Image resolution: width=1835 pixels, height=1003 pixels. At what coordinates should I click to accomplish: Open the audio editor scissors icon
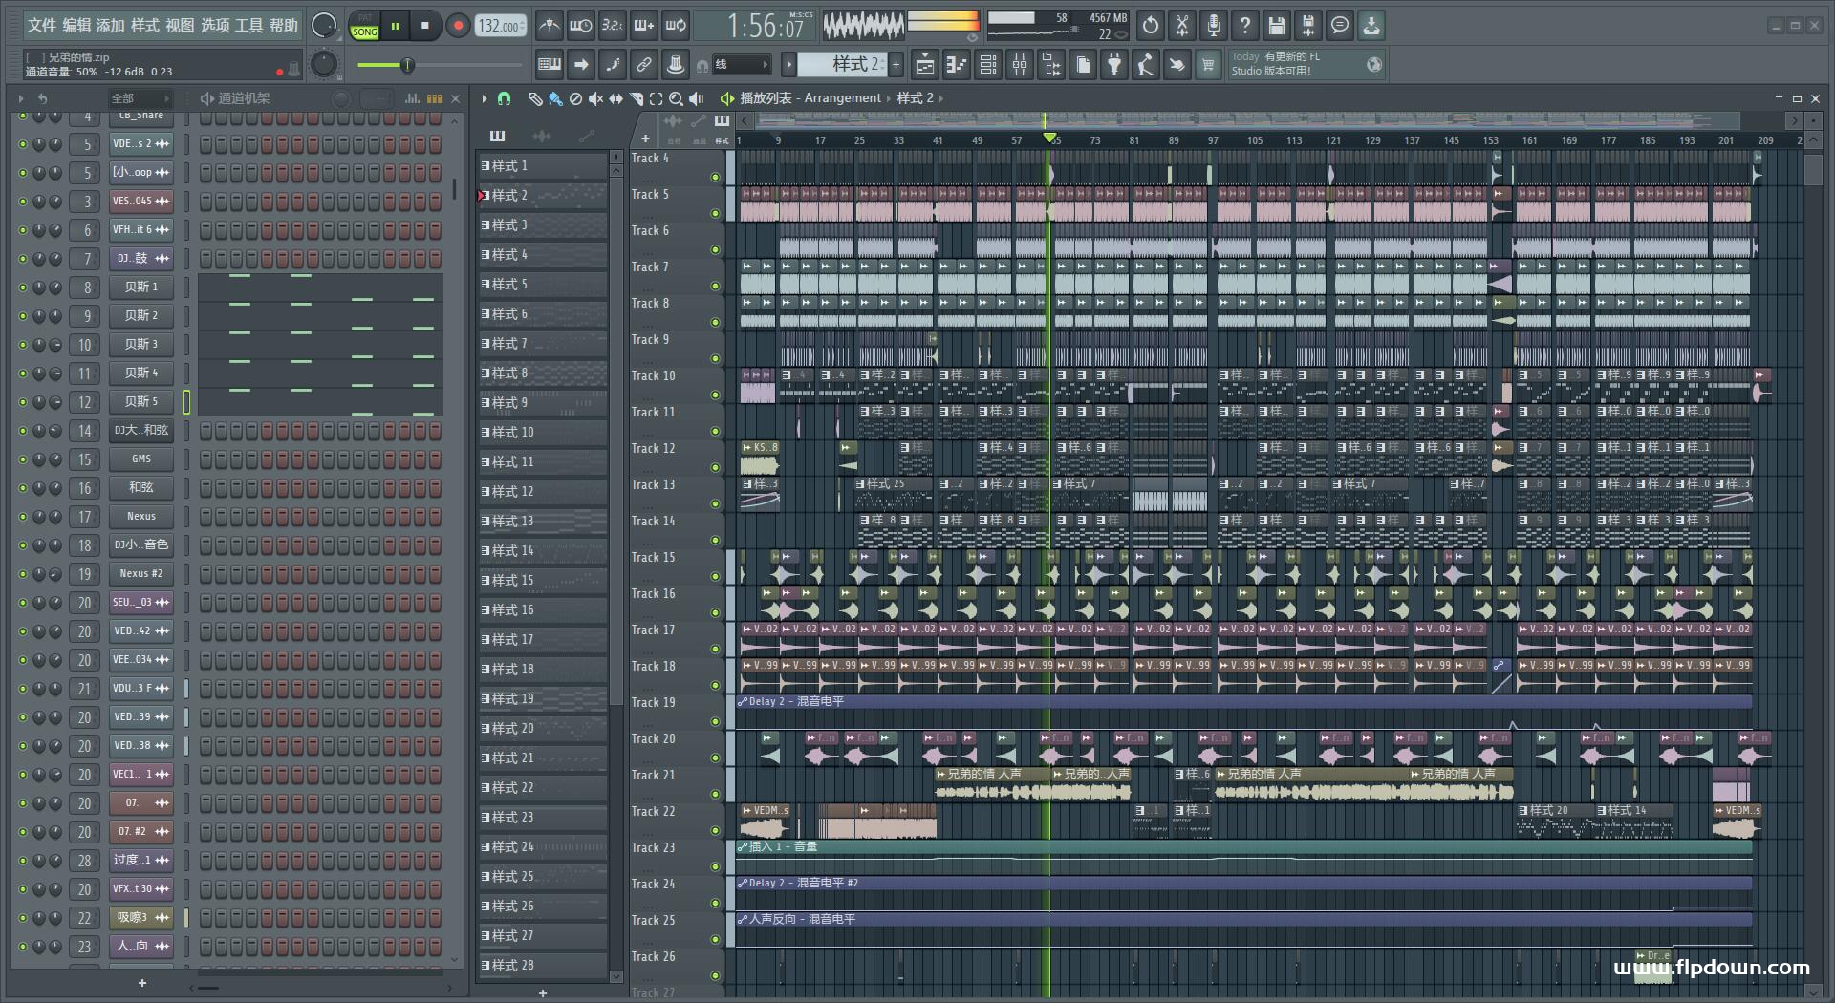click(x=1182, y=26)
